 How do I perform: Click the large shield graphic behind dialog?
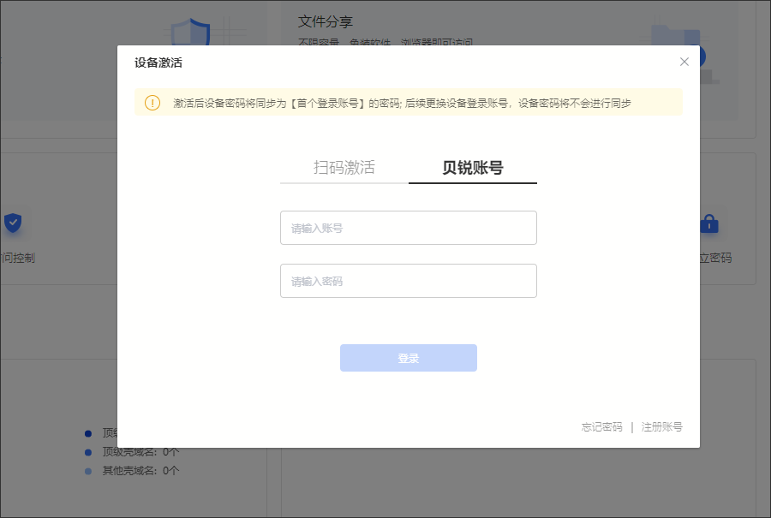point(191,32)
